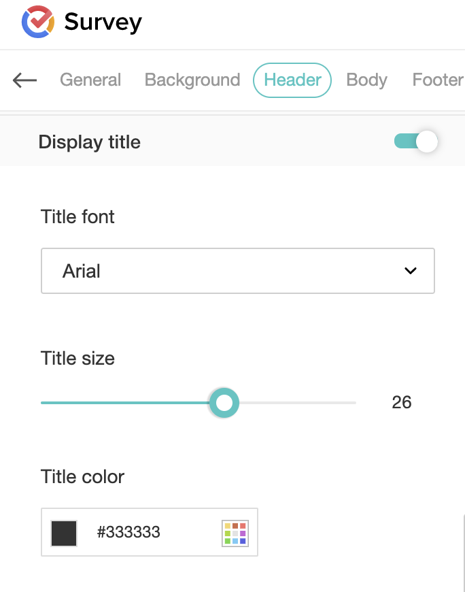The image size is (465, 592).
Task: Click the Title size value 26
Action: (x=402, y=402)
